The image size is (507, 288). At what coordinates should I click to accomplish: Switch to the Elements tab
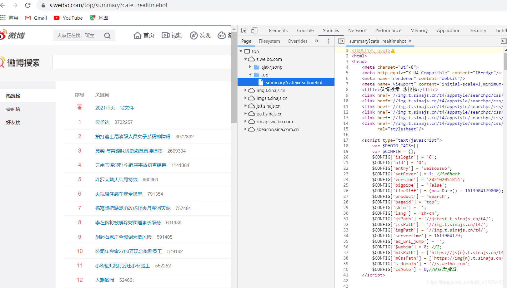coord(278,30)
